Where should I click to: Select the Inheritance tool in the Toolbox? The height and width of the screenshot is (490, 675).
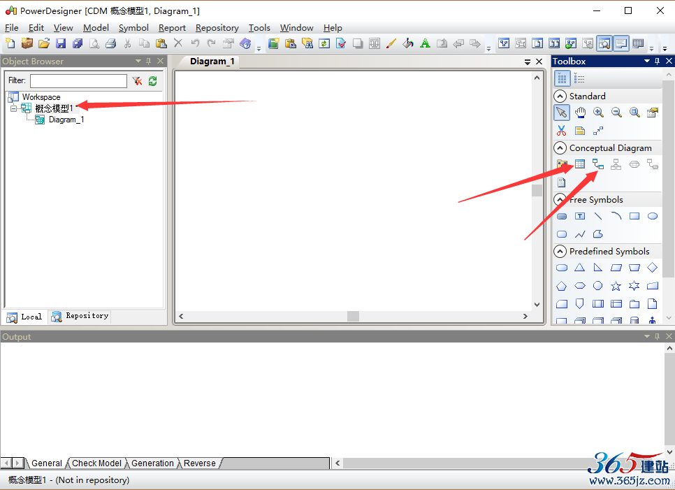tap(616, 164)
